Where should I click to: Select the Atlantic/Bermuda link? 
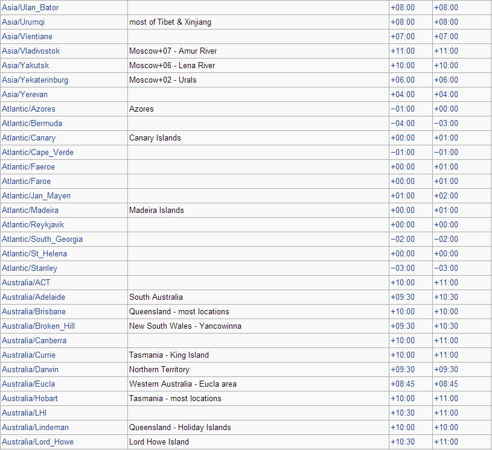[x=32, y=123]
